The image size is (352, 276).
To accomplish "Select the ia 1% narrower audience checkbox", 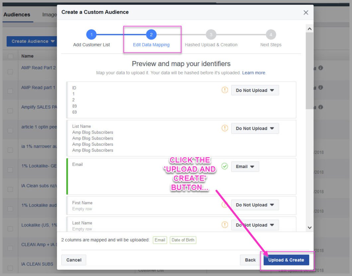I will click(x=10, y=150).
